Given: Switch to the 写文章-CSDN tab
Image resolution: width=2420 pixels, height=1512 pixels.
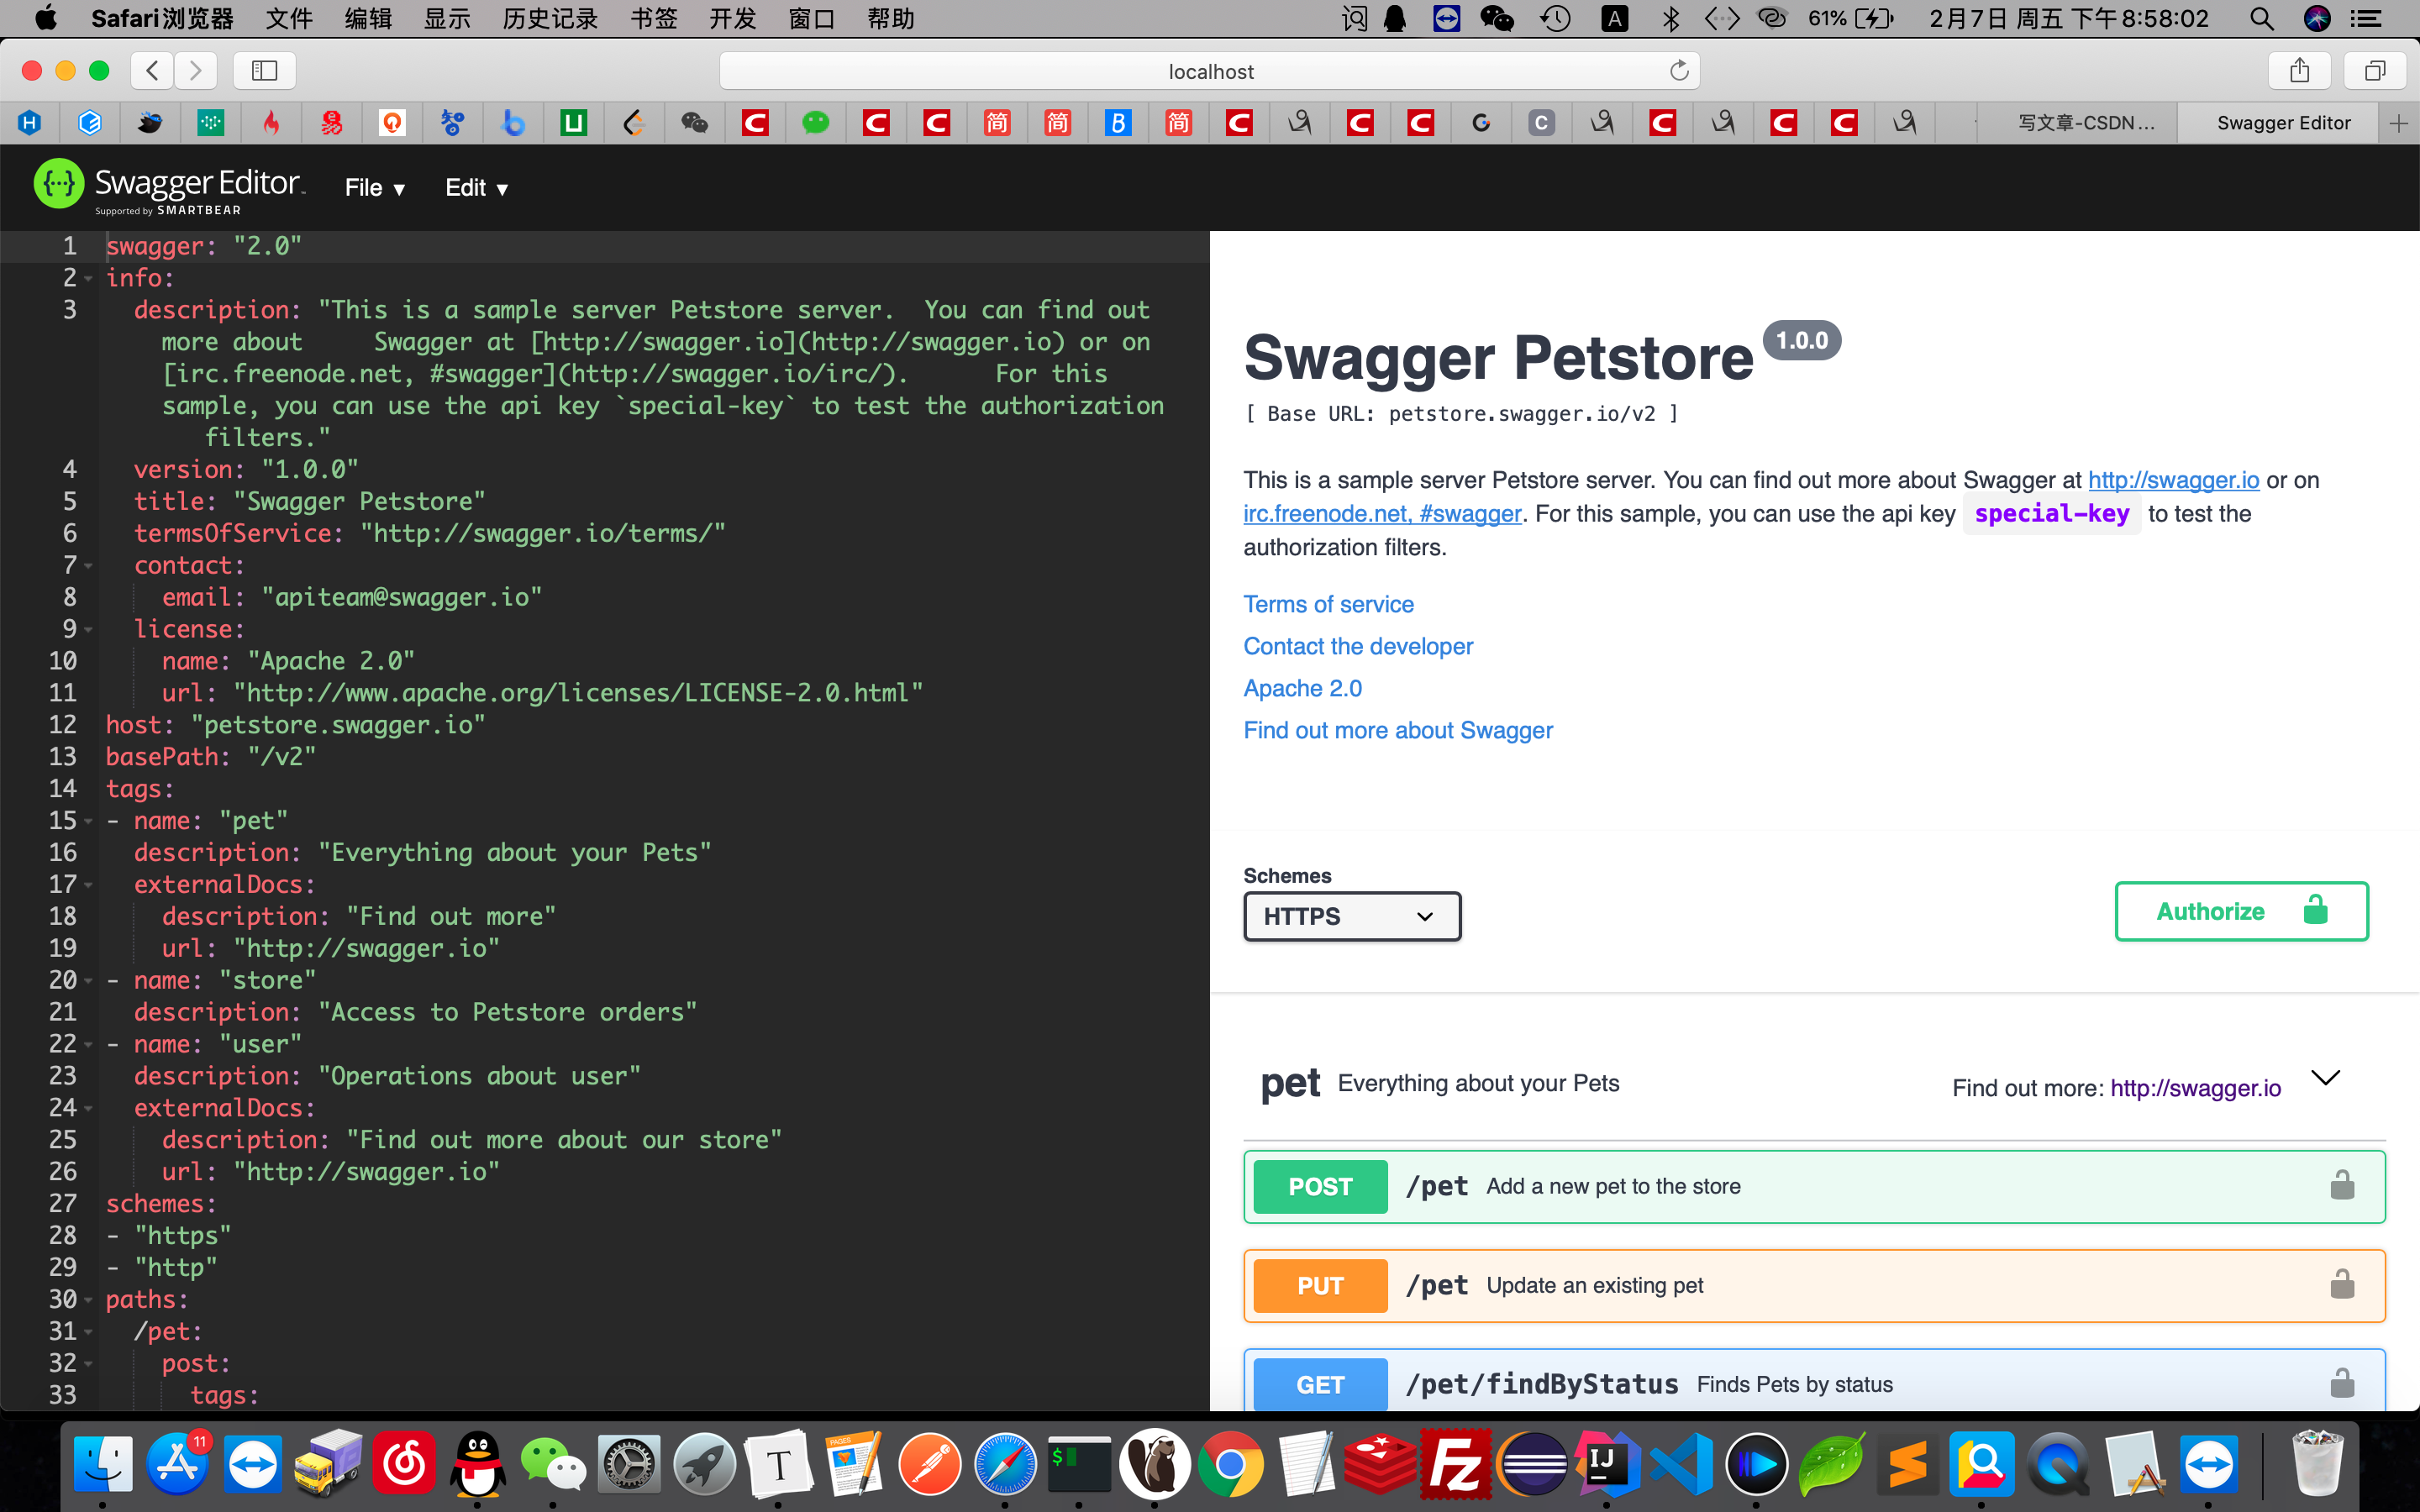Looking at the screenshot, I should tap(2078, 123).
